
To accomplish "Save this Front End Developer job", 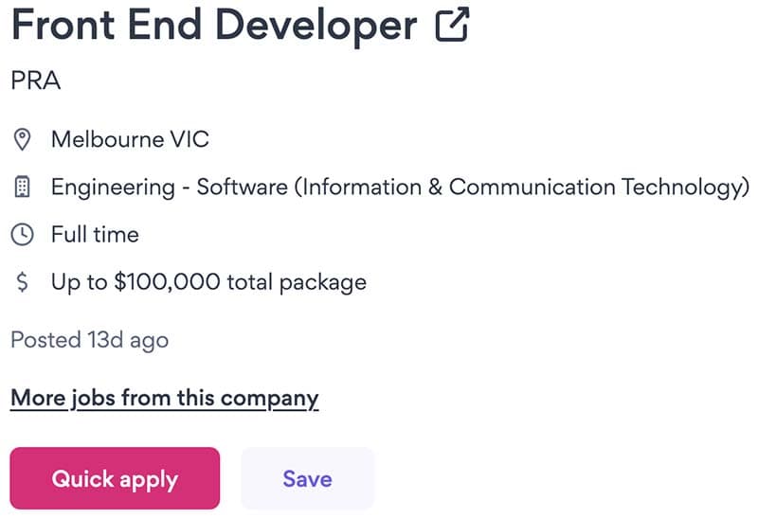I will point(307,478).
